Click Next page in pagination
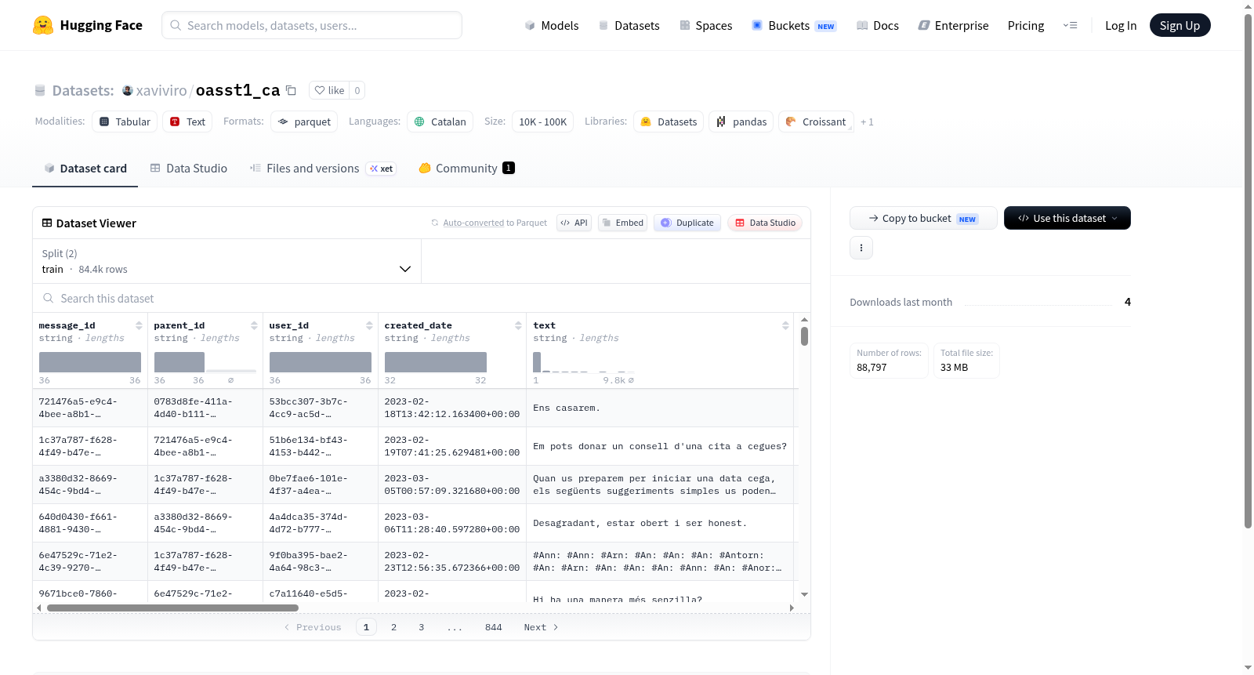 (541, 627)
